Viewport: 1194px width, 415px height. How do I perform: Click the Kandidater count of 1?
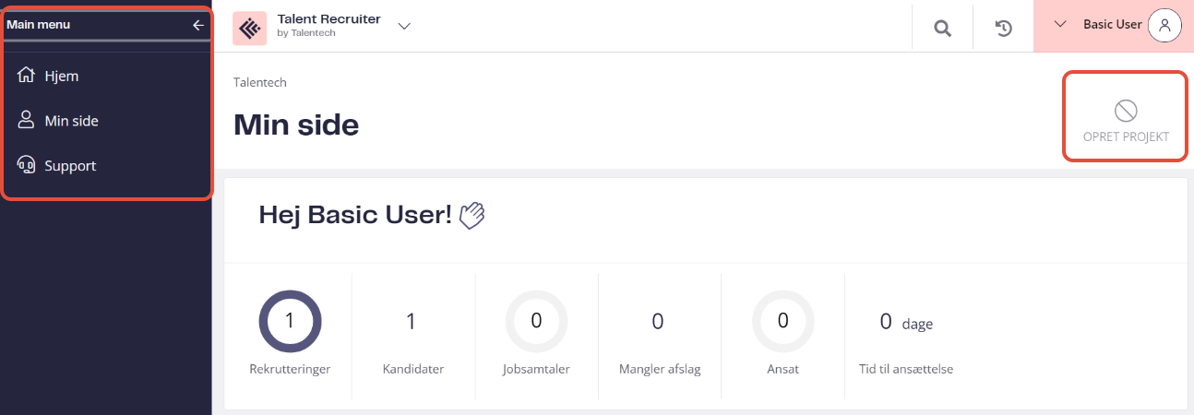(x=412, y=321)
